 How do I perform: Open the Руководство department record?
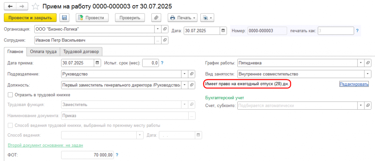(191, 74)
